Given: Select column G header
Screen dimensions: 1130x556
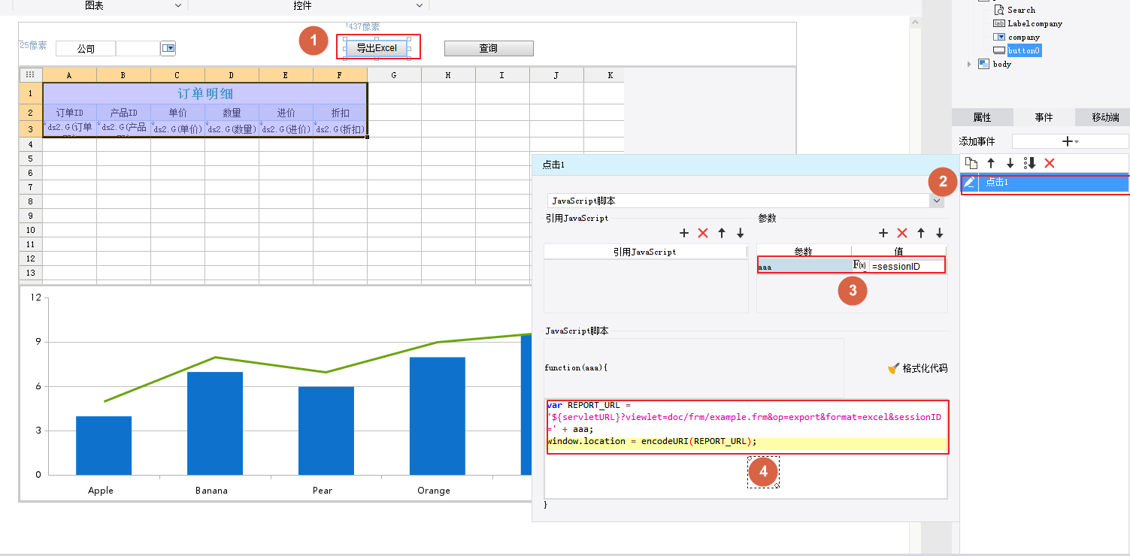Looking at the screenshot, I should click(395, 75).
